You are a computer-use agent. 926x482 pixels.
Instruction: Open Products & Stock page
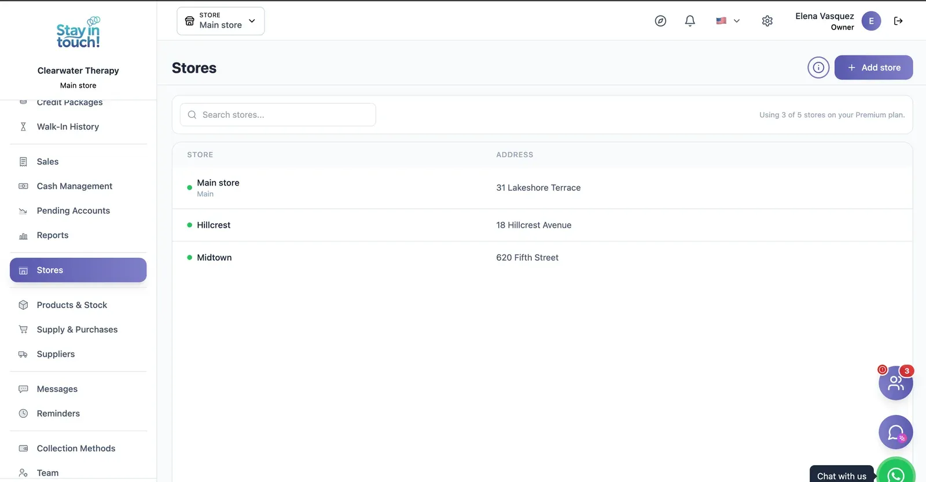pos(78,305)
